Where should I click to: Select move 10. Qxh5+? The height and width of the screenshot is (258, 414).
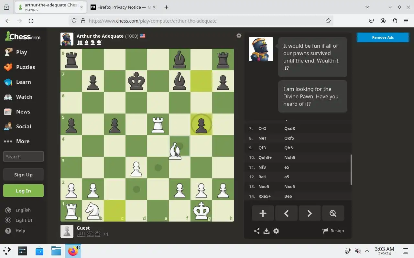pyautogui.click(x=265, y=157)
